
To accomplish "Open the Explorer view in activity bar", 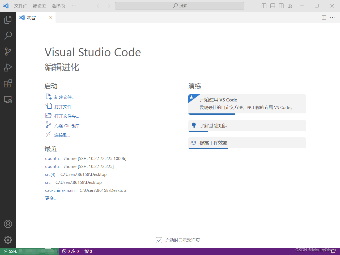I will [x=8, y=19].
